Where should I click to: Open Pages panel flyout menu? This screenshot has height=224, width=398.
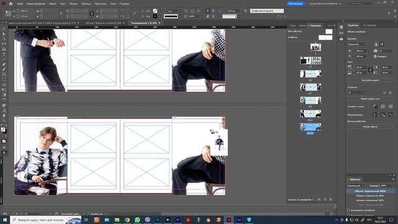pos(335,26)
